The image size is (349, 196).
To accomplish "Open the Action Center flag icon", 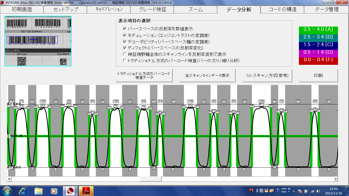I will click(300, 191).
